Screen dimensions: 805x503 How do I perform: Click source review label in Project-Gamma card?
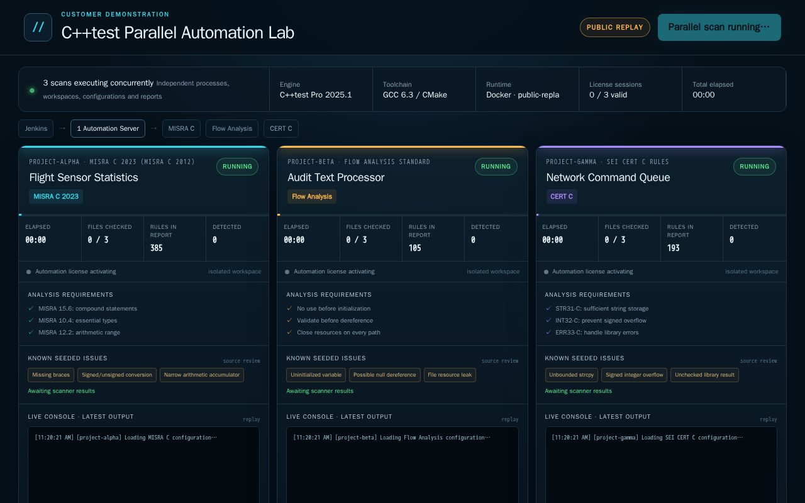[758, 361]
